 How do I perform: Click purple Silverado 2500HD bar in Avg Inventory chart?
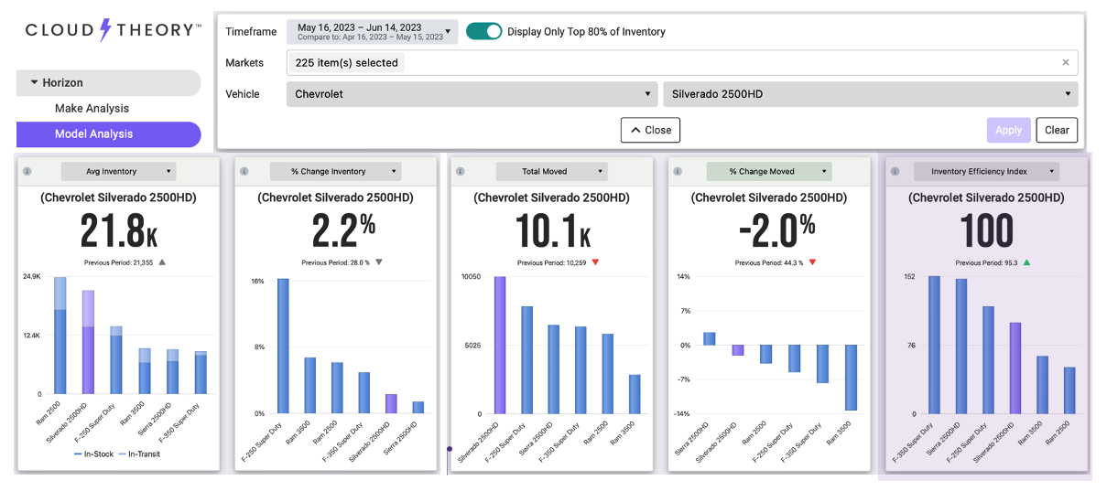click(89, 343)
